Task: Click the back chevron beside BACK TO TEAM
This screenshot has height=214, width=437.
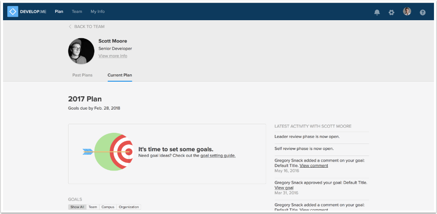Action: pyautogui.click(x=70, y=27)
